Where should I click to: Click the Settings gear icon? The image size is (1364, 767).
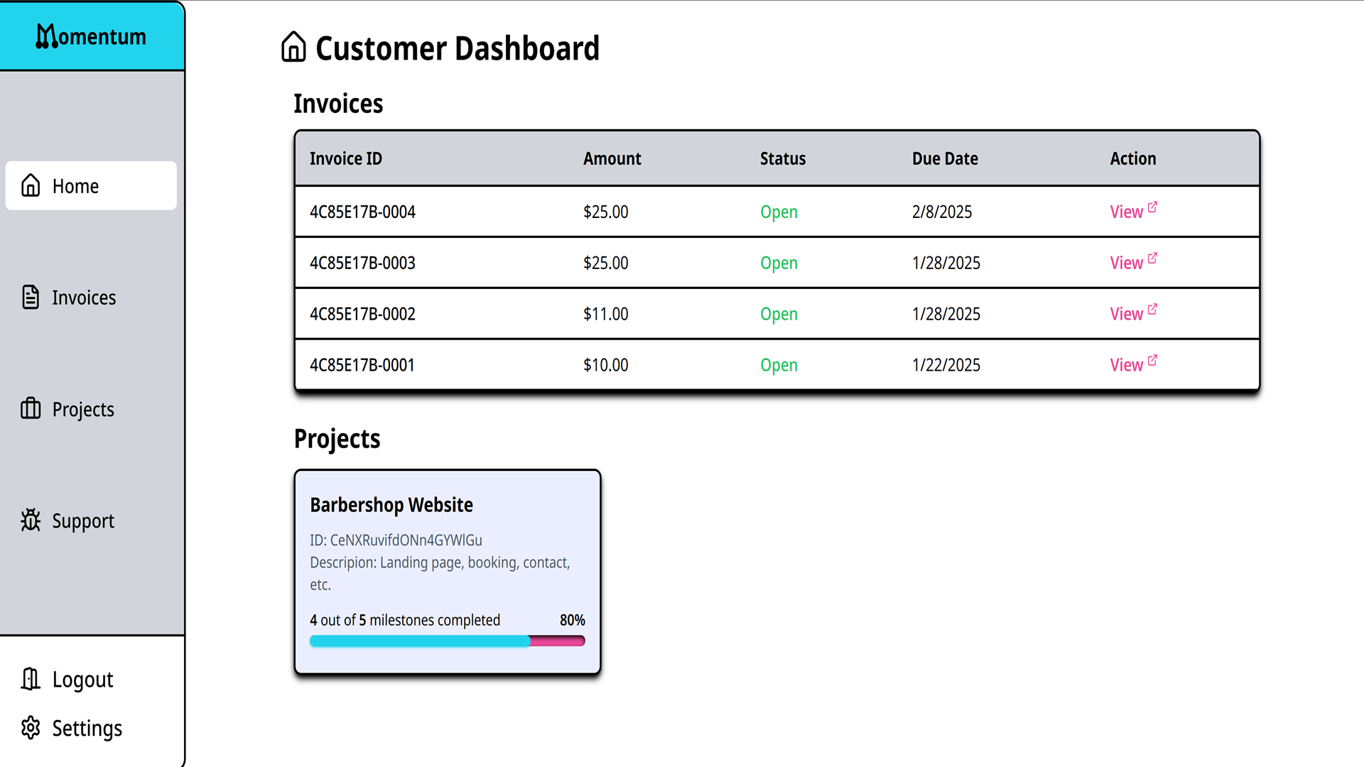[x=31, y=728]
